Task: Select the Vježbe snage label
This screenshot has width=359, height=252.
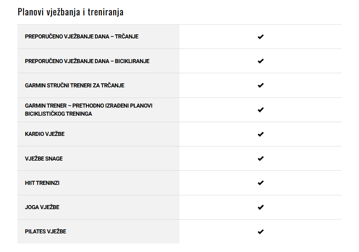Action: pyautogui.click(x=44, y=159)
